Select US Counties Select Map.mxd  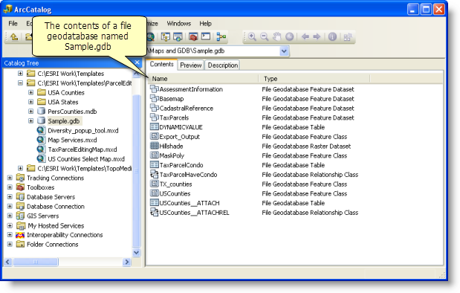pos(86,159)
